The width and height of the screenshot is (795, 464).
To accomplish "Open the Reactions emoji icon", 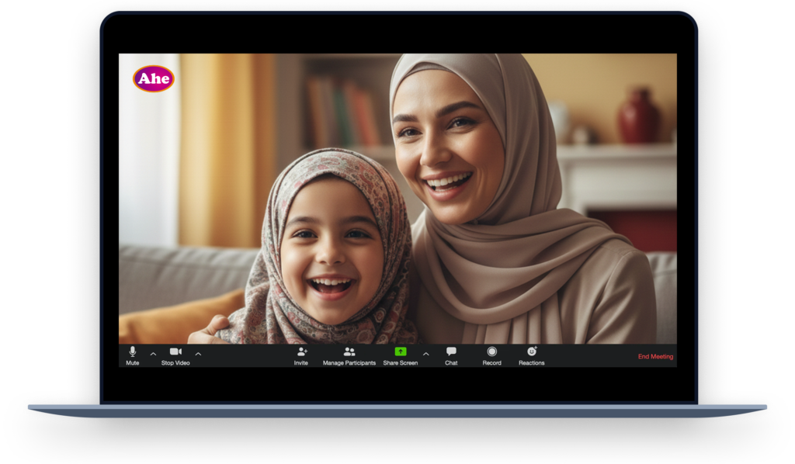I will 532,351.
